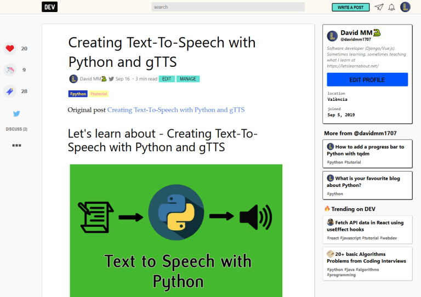Jump to the Discuss (2) comments
Image resolution: width=421 pixels, height=297 pixels.
coord(16,129)
